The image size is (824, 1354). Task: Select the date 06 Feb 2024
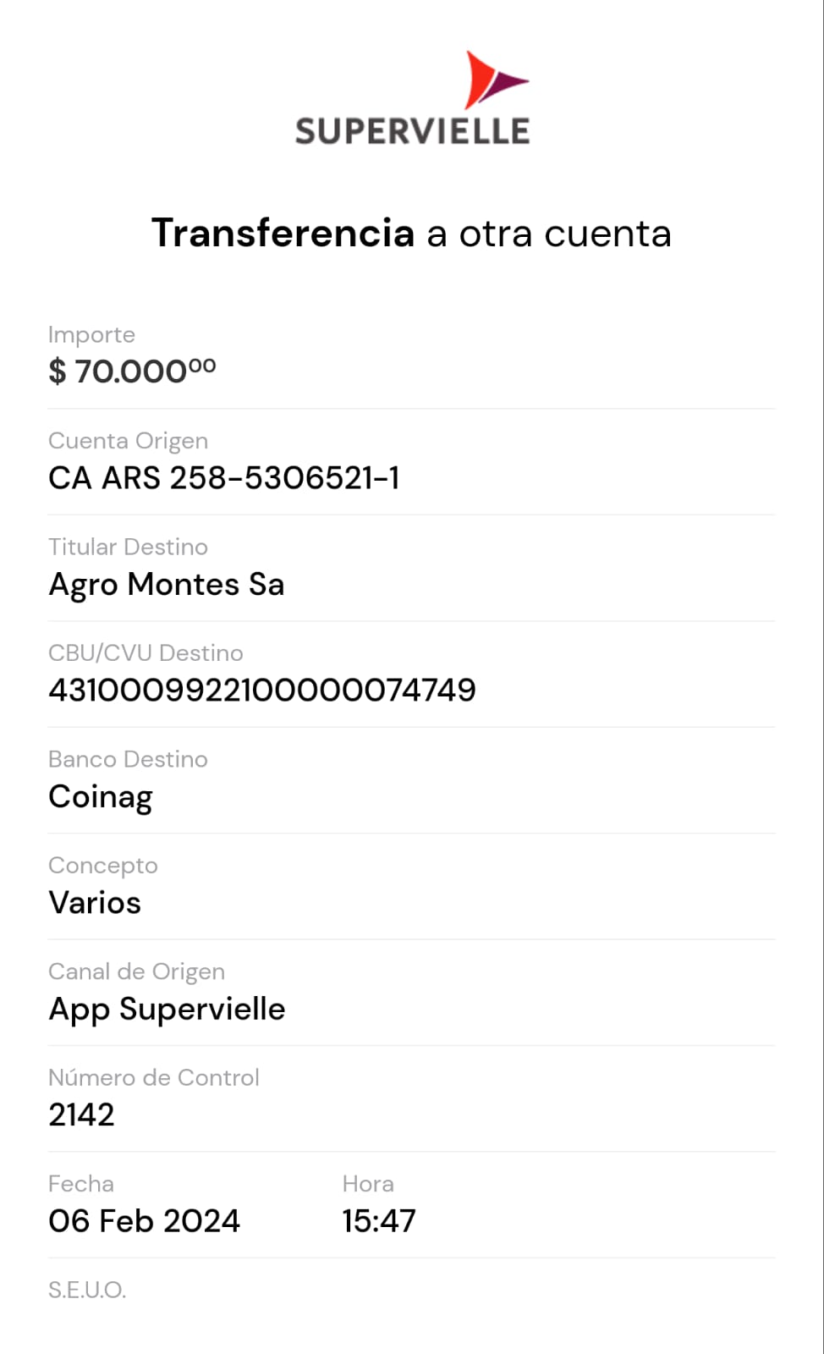[x=144, y=1221]
